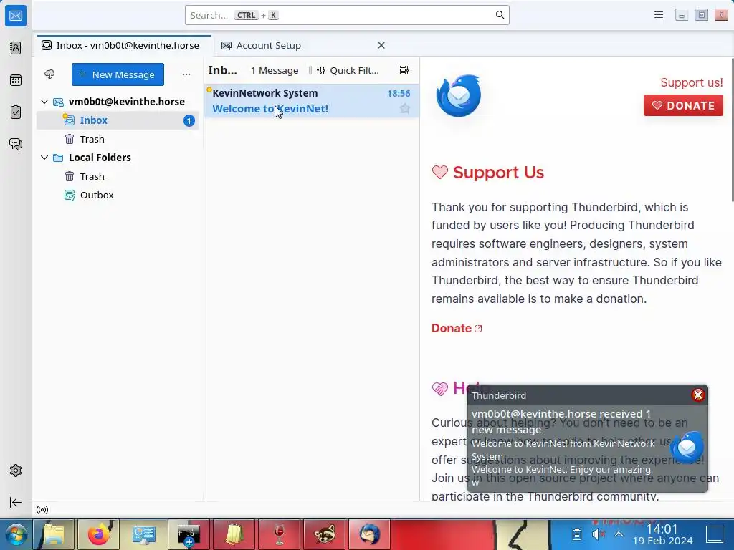
Task: Collapse the Local Folders tree
Action: pyautogui.click(x=44, y=158)
